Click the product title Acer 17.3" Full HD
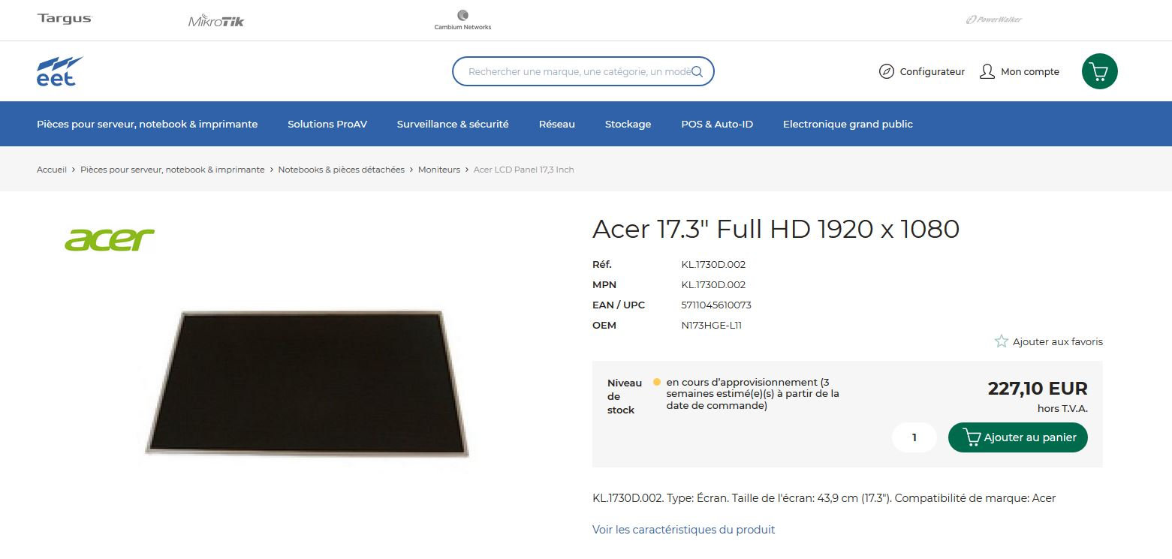This screenshot has height=559, width=1172. point(776,229)
